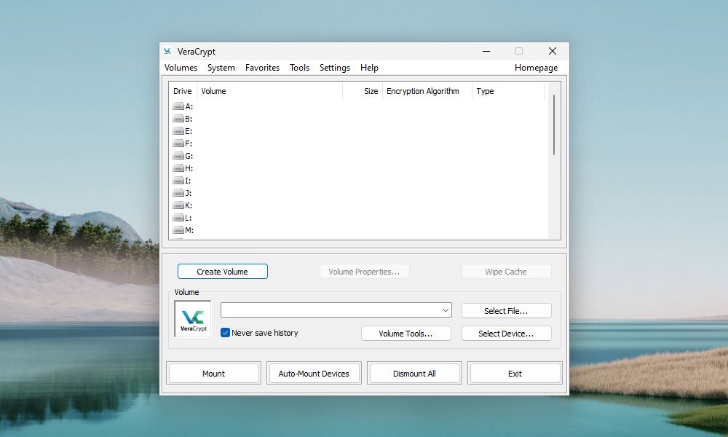Click the drive E: disk icon

[178, 131]
